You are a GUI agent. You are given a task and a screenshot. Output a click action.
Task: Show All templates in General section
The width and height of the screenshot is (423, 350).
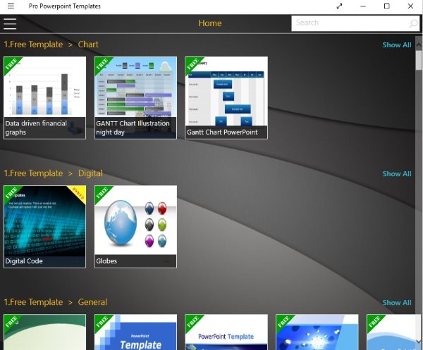point(397,303)
